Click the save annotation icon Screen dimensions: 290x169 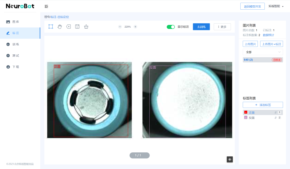tap(77, 27)
